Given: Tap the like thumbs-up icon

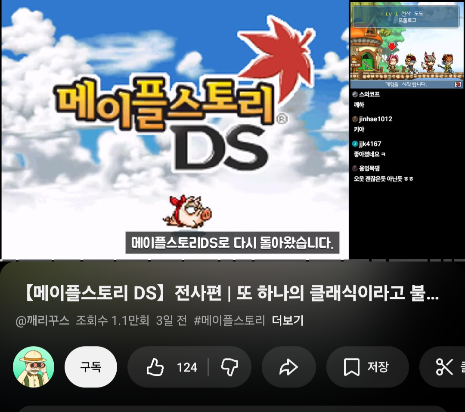Looking at the screenshot, I should (155, 367).
